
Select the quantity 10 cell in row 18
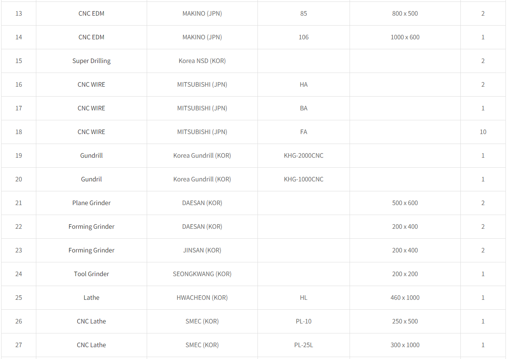click(x=483, y=132)
